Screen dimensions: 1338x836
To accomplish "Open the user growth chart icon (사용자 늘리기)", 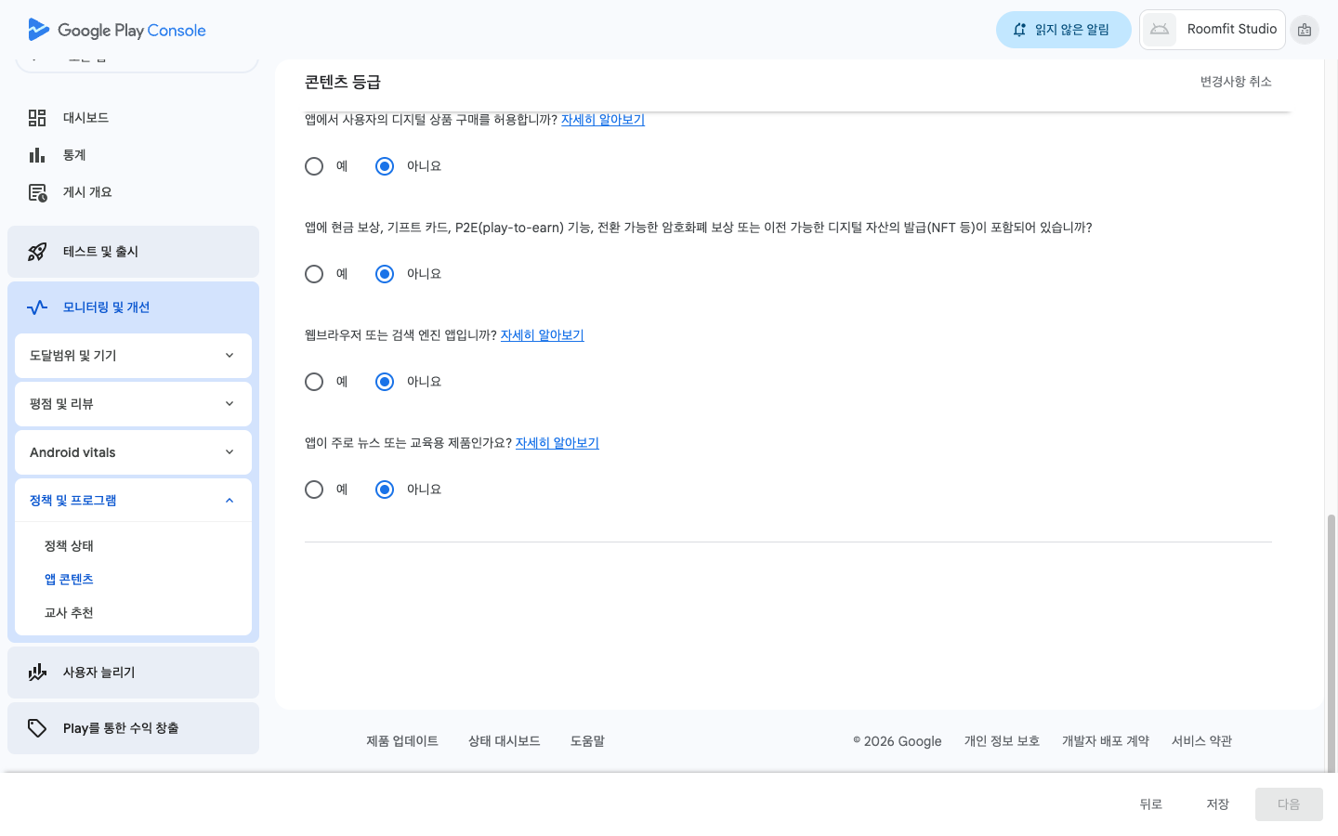I will pos(37,673).
